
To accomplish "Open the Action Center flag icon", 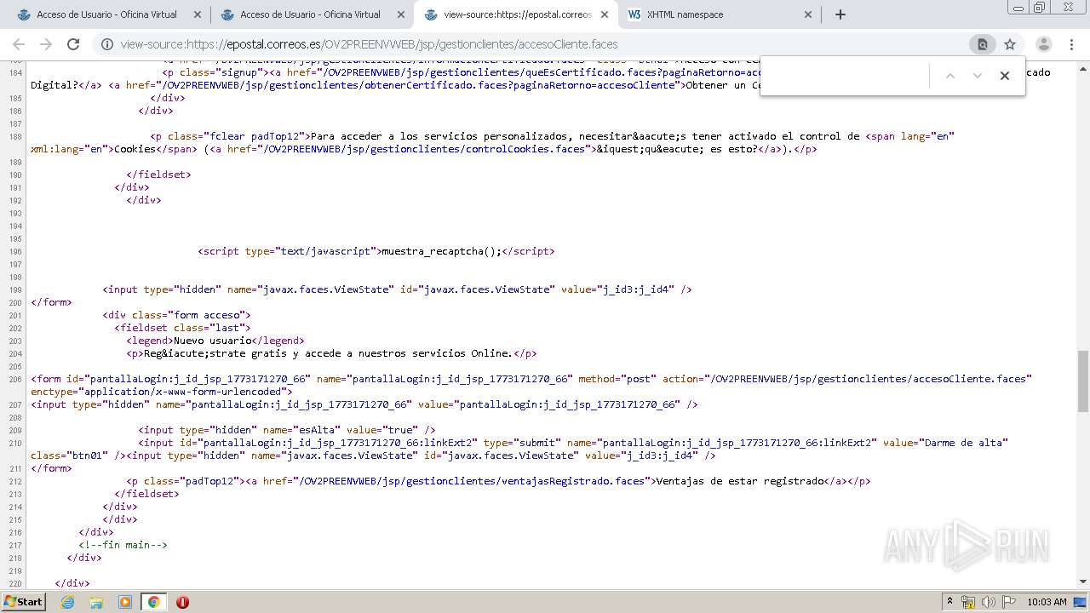I will [1008, 602].
